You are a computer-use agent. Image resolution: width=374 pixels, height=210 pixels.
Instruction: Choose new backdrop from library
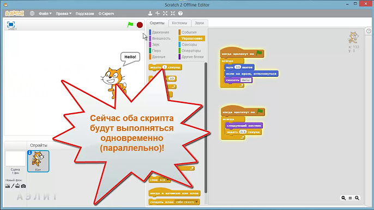pos(8,186)
